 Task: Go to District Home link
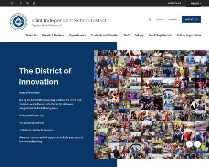pos(175,3)
